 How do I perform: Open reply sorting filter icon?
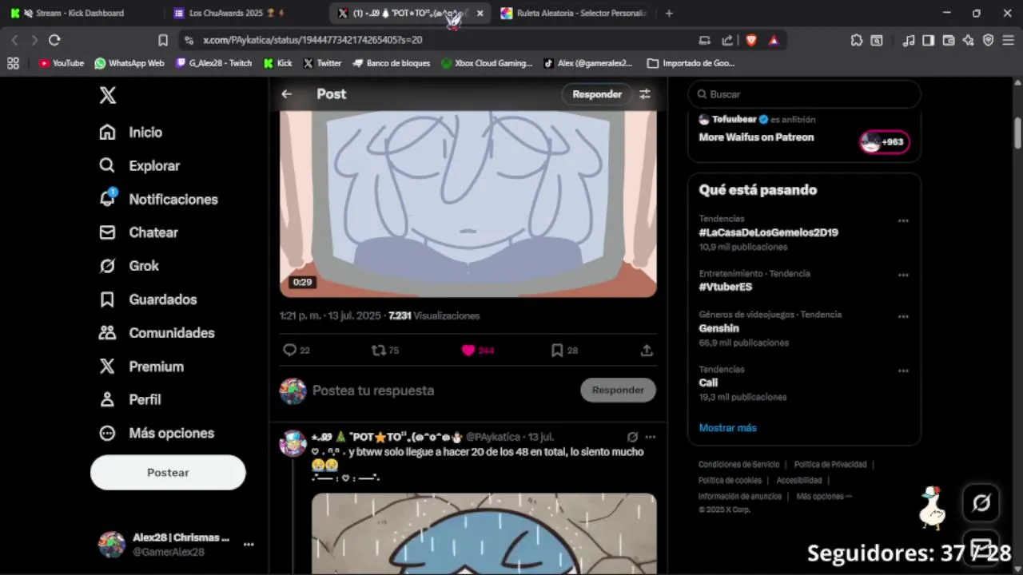(645, 94)
